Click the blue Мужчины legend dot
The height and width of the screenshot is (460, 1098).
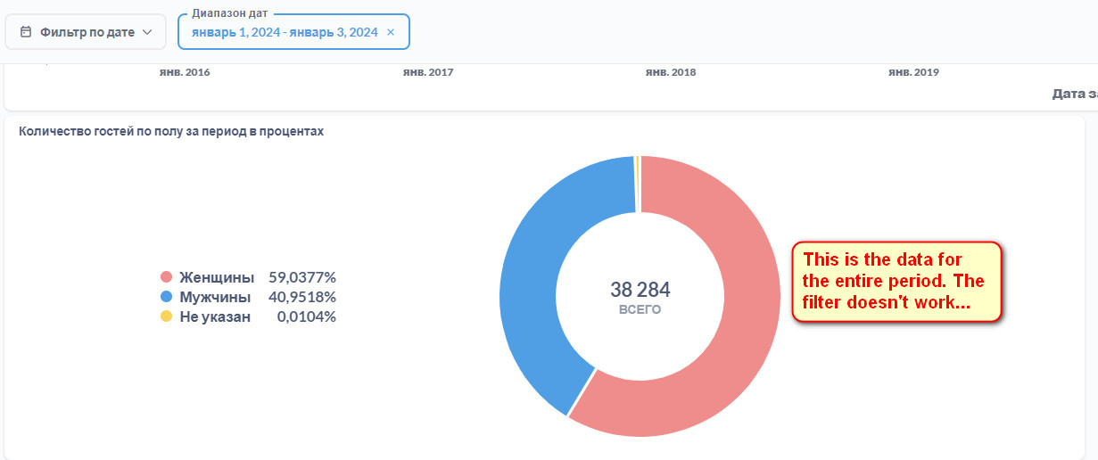166,297
